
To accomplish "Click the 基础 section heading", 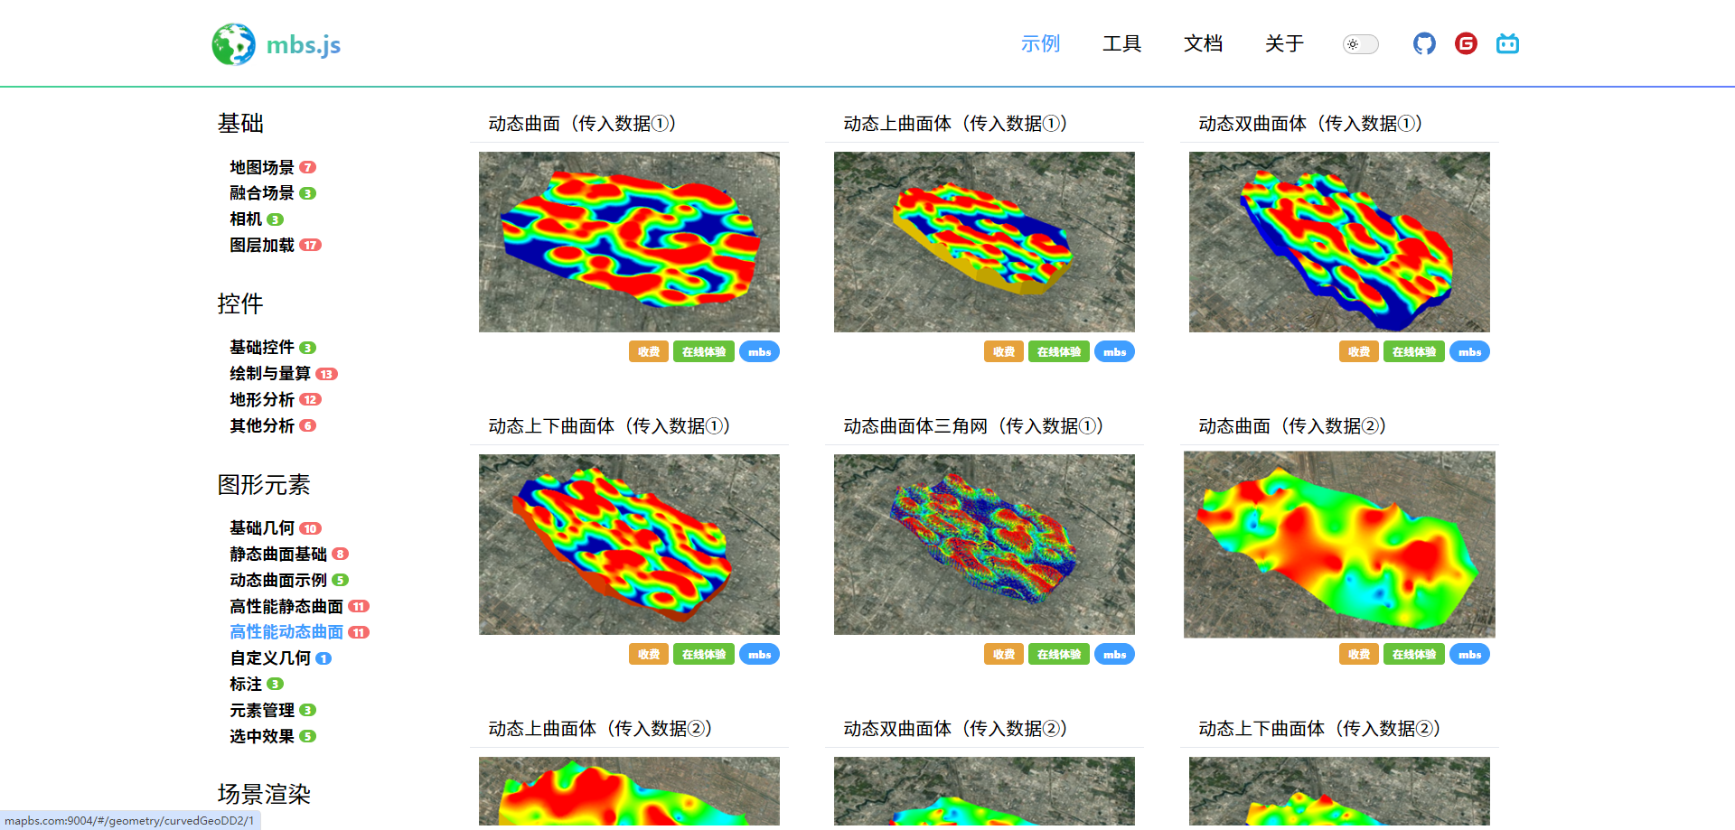I will 240,124.
